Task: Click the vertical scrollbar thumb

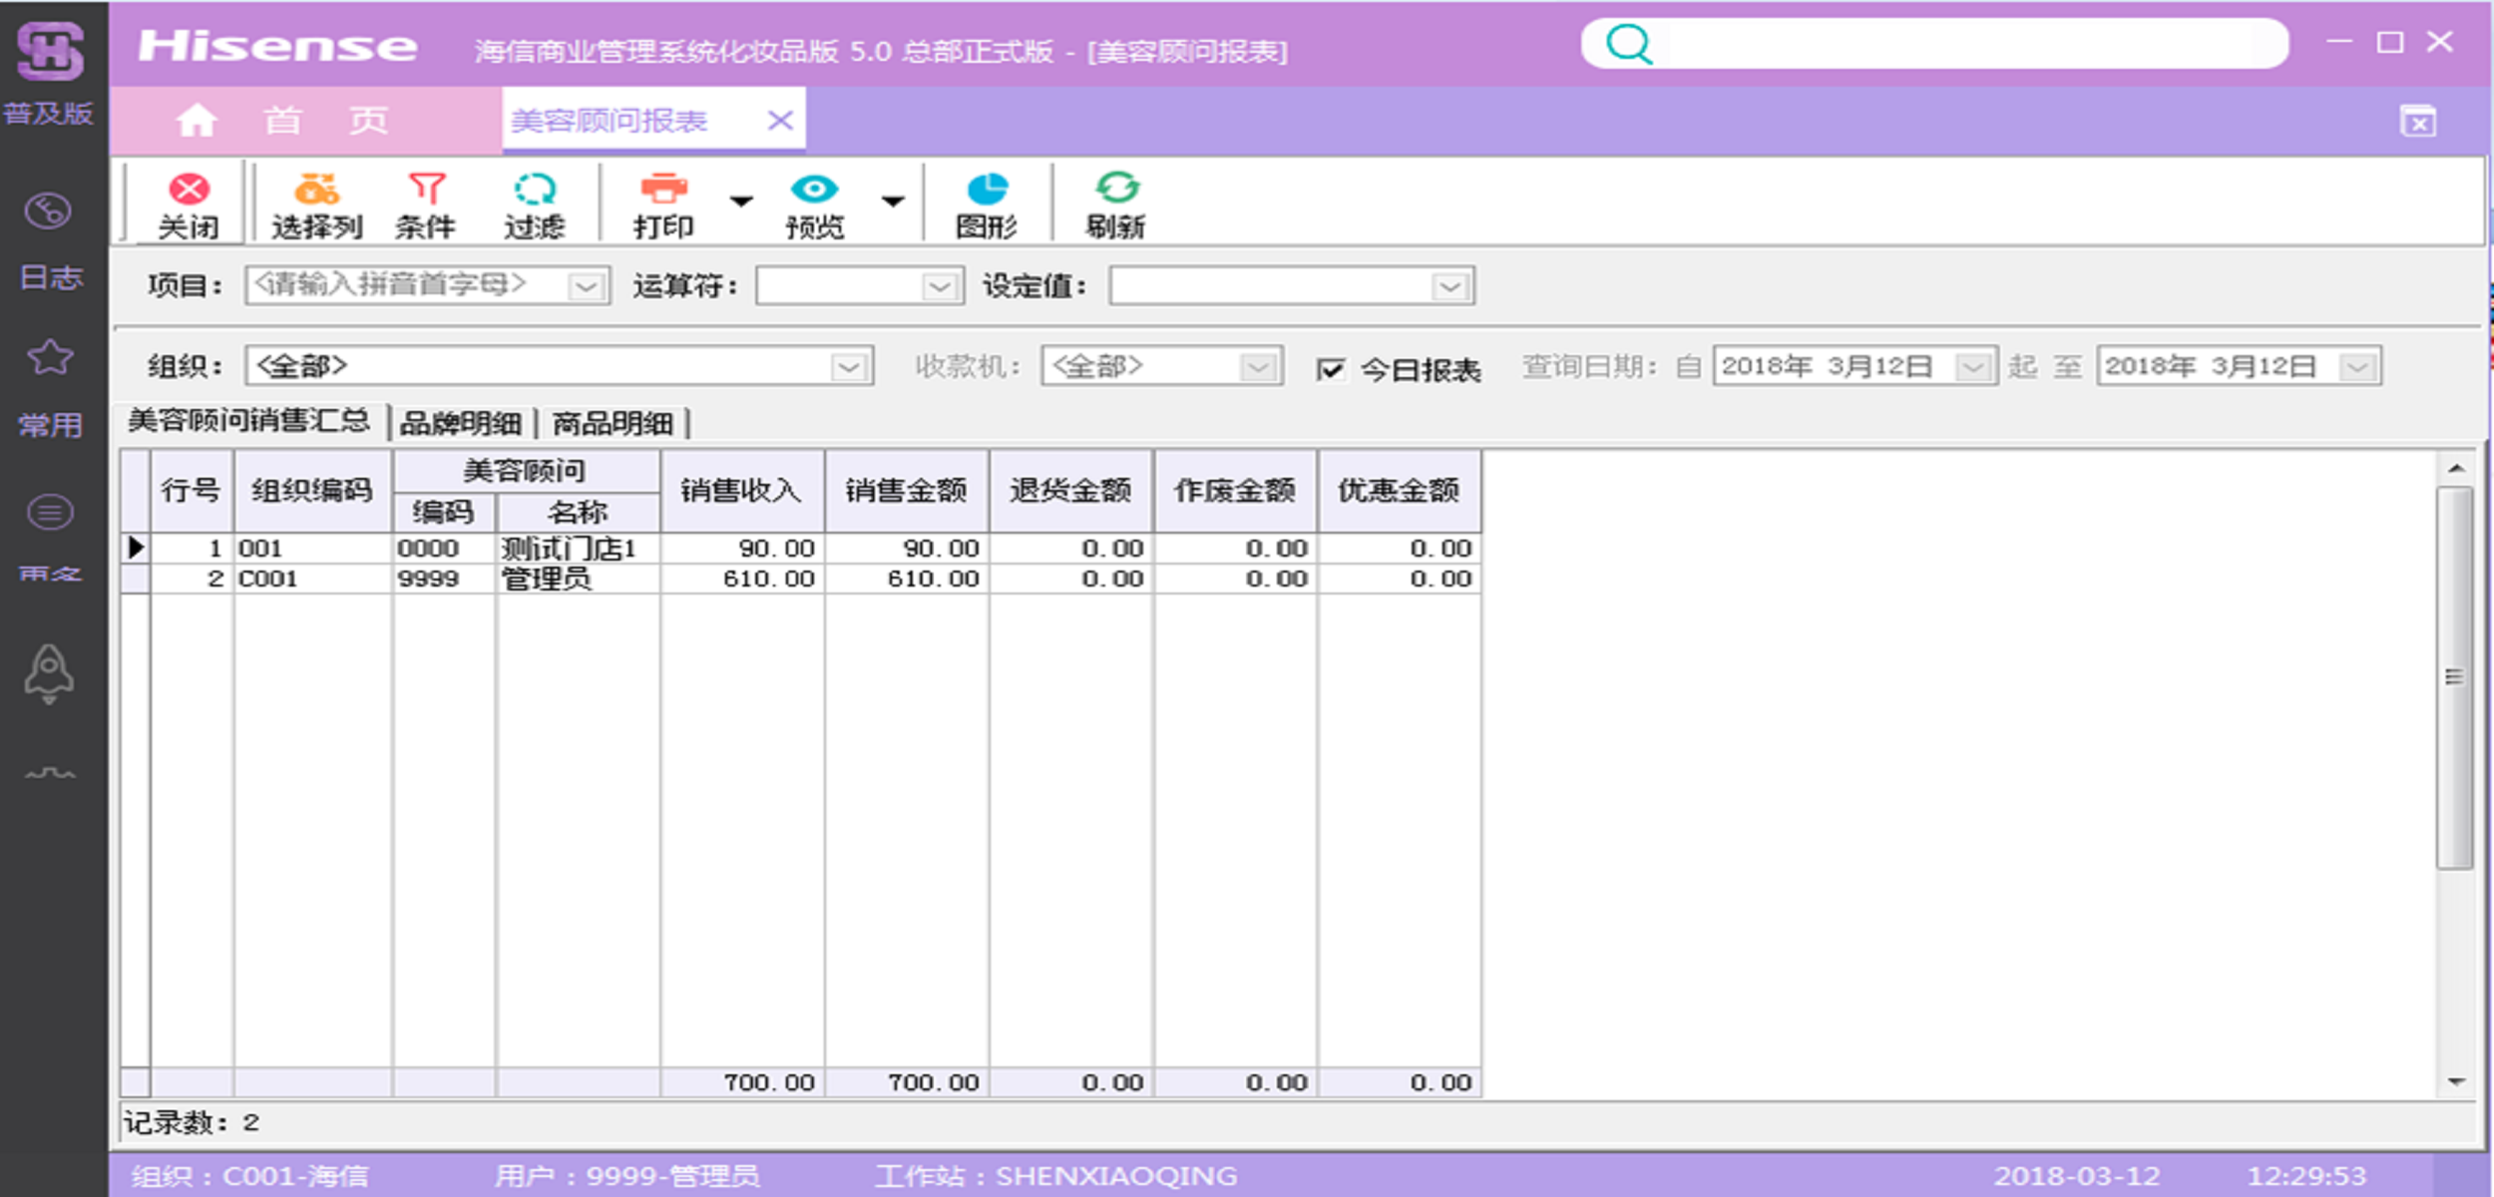Action: click(x=2454, y=677)
